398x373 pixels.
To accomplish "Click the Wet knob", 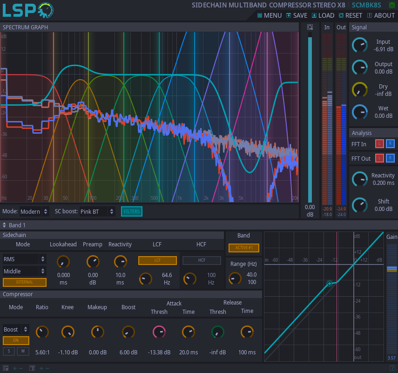I will pyautogui.click(x=360, y=112).
